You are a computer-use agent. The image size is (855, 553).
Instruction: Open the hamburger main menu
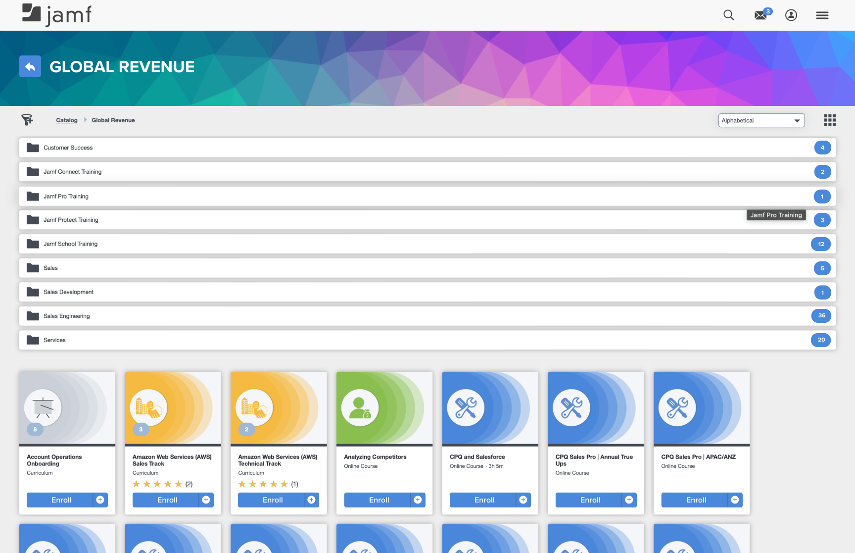pos(822,15)
